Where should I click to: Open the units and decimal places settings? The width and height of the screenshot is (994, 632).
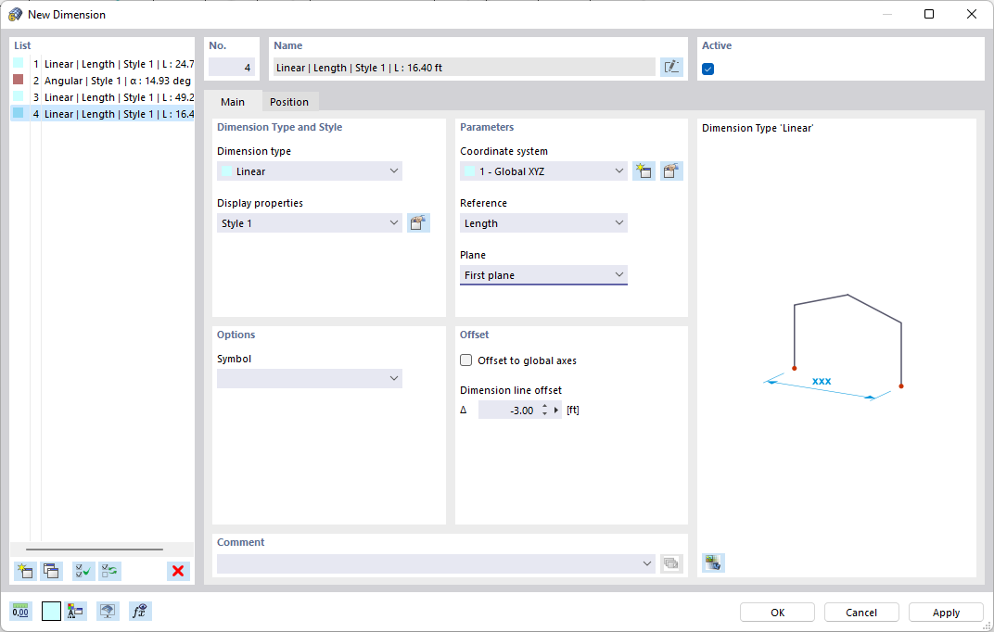[x=20, y=611]
